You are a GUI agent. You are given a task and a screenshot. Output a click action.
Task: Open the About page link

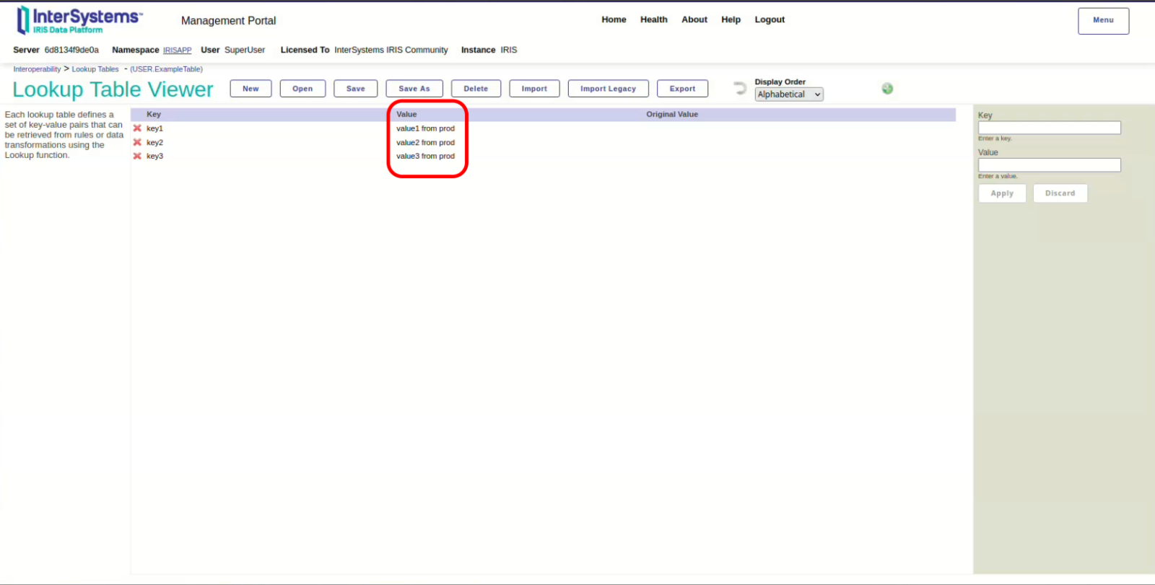(x=694, y=19)
